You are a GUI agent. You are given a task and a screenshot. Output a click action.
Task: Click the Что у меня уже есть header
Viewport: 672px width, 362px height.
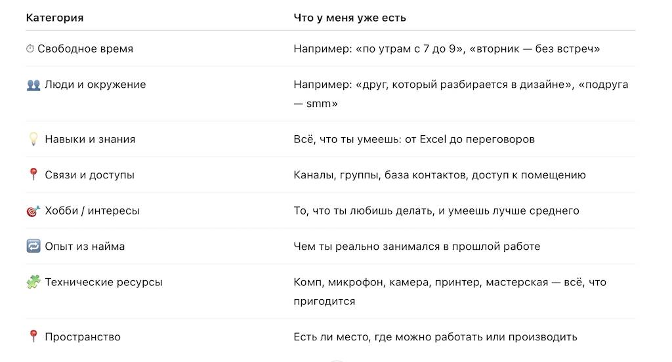[350, 18]
